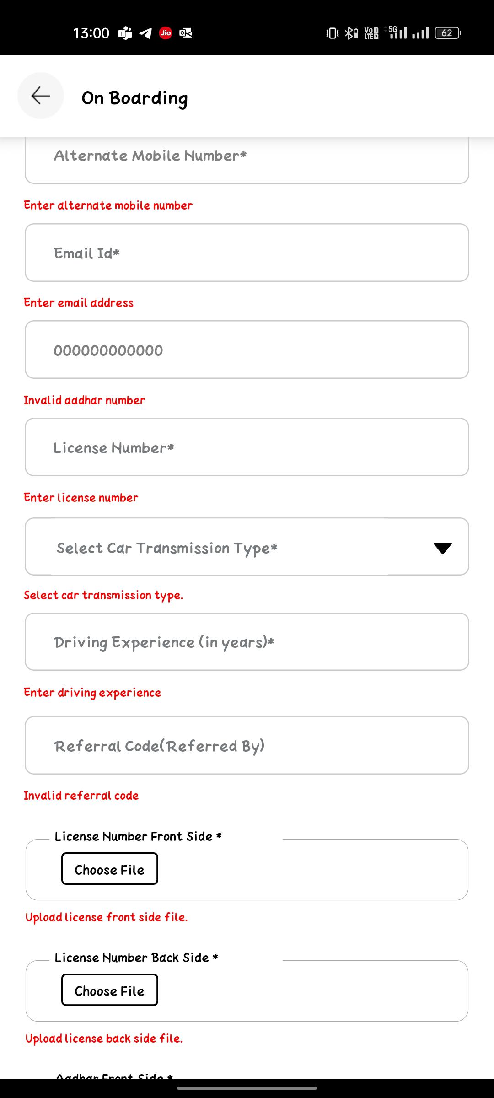494x1098 pixels.
Task: Tap the Telegram notification icon in status bar
Action: [145, 33]
